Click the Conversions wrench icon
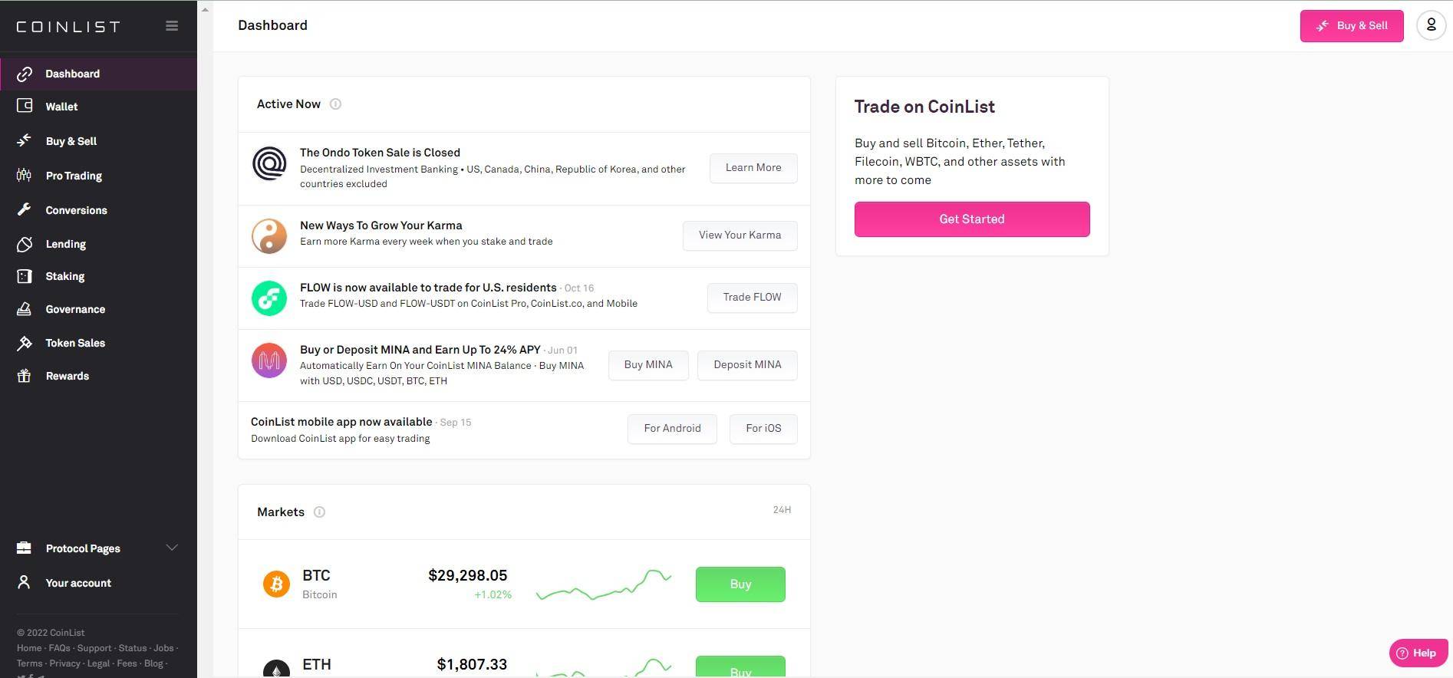 pyautogui.click(x=25, y=209)
